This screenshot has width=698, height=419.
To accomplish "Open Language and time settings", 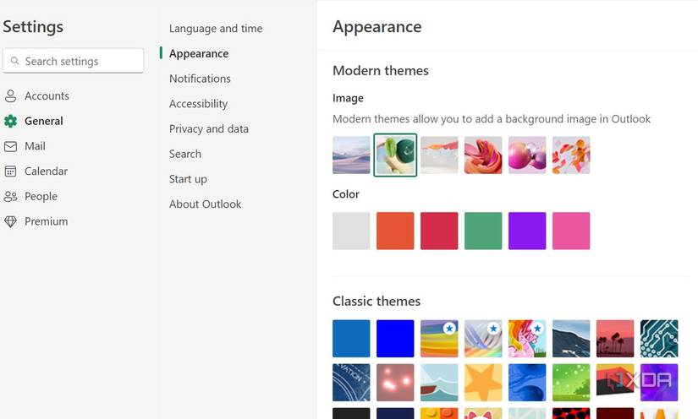I will point(216,29).
